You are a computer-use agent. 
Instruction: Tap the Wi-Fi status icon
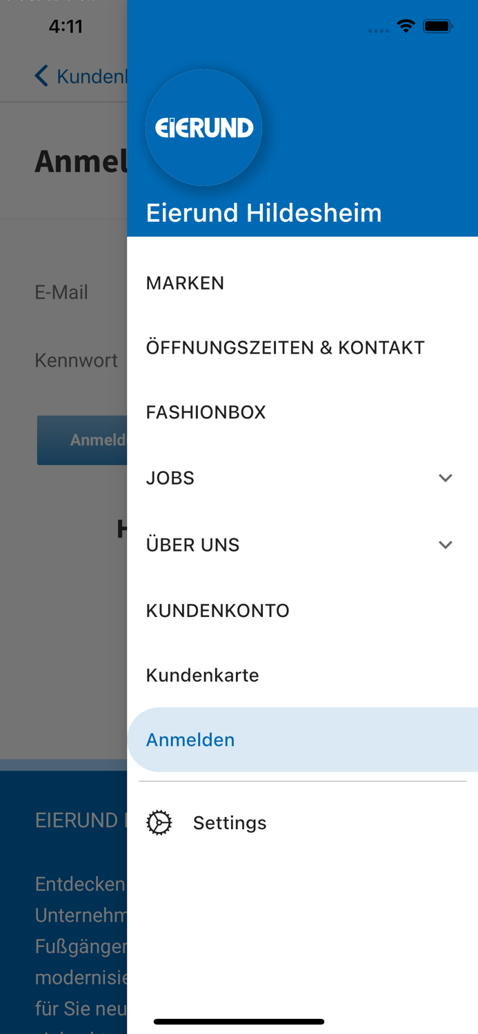(406, 26)
